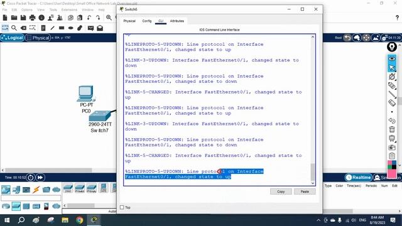
Task: Select the Connections lightning bolt category
Action: [36, 190]
